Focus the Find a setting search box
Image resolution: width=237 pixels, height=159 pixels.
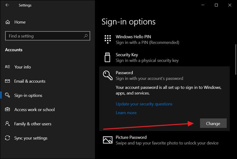48,36
